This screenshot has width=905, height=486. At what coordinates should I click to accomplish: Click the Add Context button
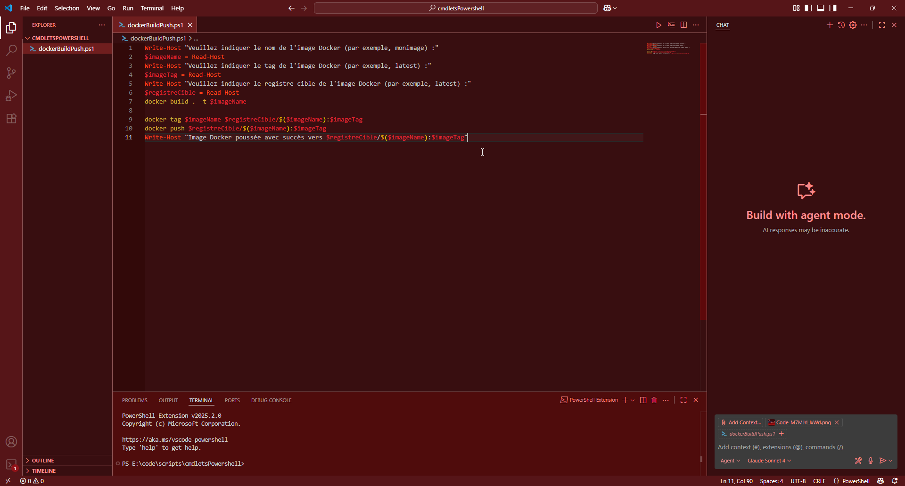point(740,422)
